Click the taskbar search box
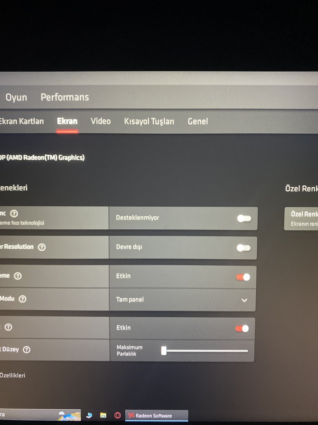 tap(40, 415)
